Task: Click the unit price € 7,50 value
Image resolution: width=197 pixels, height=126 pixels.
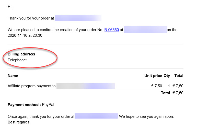Action: click(157, 86)
